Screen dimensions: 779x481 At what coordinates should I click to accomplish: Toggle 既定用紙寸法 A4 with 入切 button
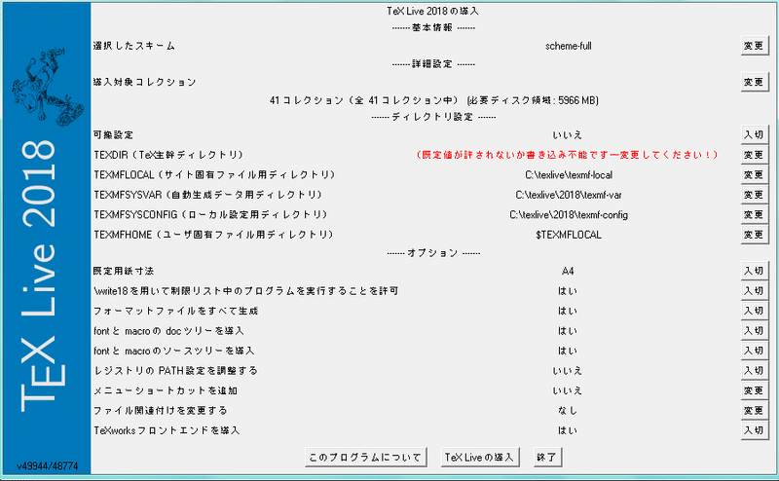pos(754,271)
